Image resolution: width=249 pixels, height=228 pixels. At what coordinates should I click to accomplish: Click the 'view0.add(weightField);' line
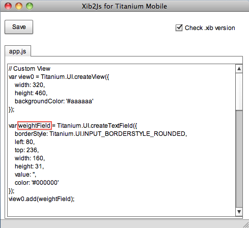(42, 199)
